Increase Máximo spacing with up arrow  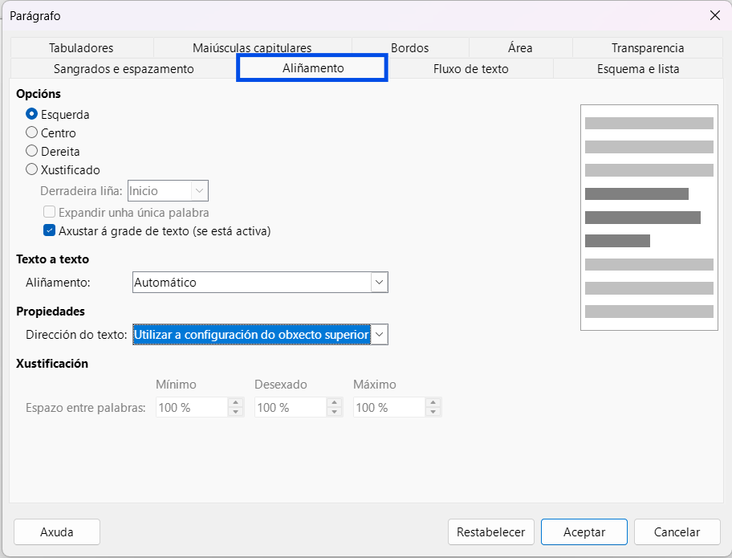point(433,403)
